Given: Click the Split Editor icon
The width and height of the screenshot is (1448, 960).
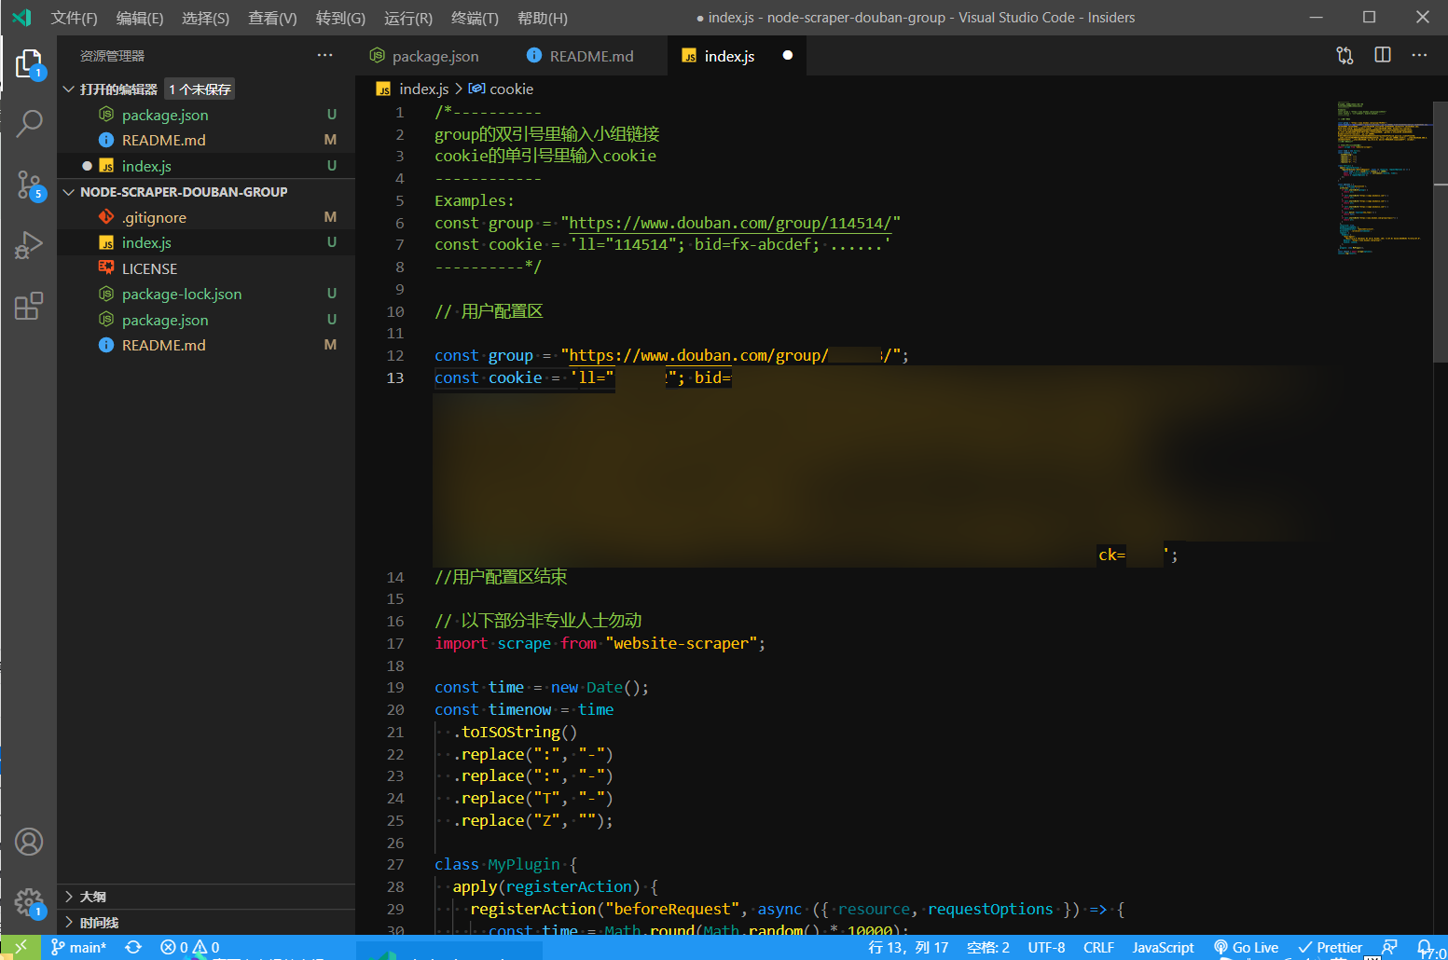Looking at the screenshot, I should 1382,56.
